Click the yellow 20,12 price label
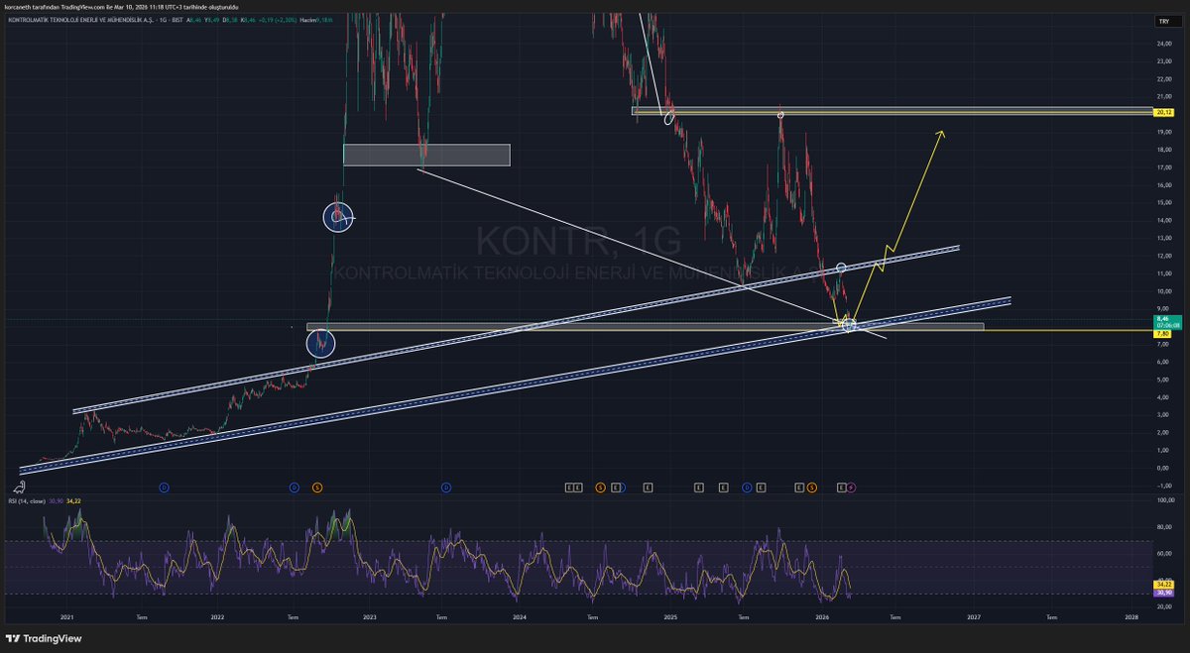Viewport: 1190px width, 653px height. (1164, 113)
